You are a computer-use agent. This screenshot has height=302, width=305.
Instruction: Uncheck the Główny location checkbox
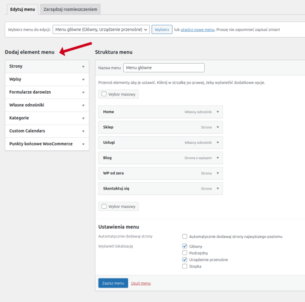click(185, 246)
